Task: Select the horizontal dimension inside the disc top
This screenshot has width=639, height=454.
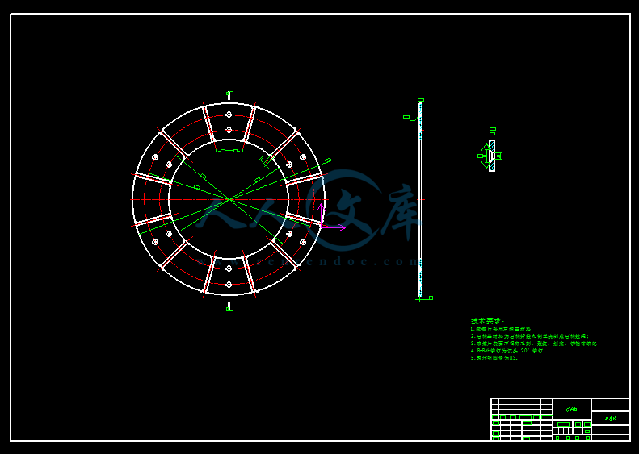Action: tap(229, 151)
